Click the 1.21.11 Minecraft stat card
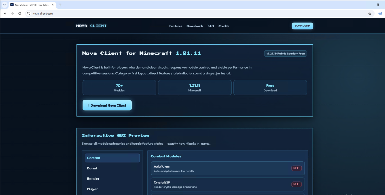The height and width of the screenshot is (195, 385). pos(195,88)
